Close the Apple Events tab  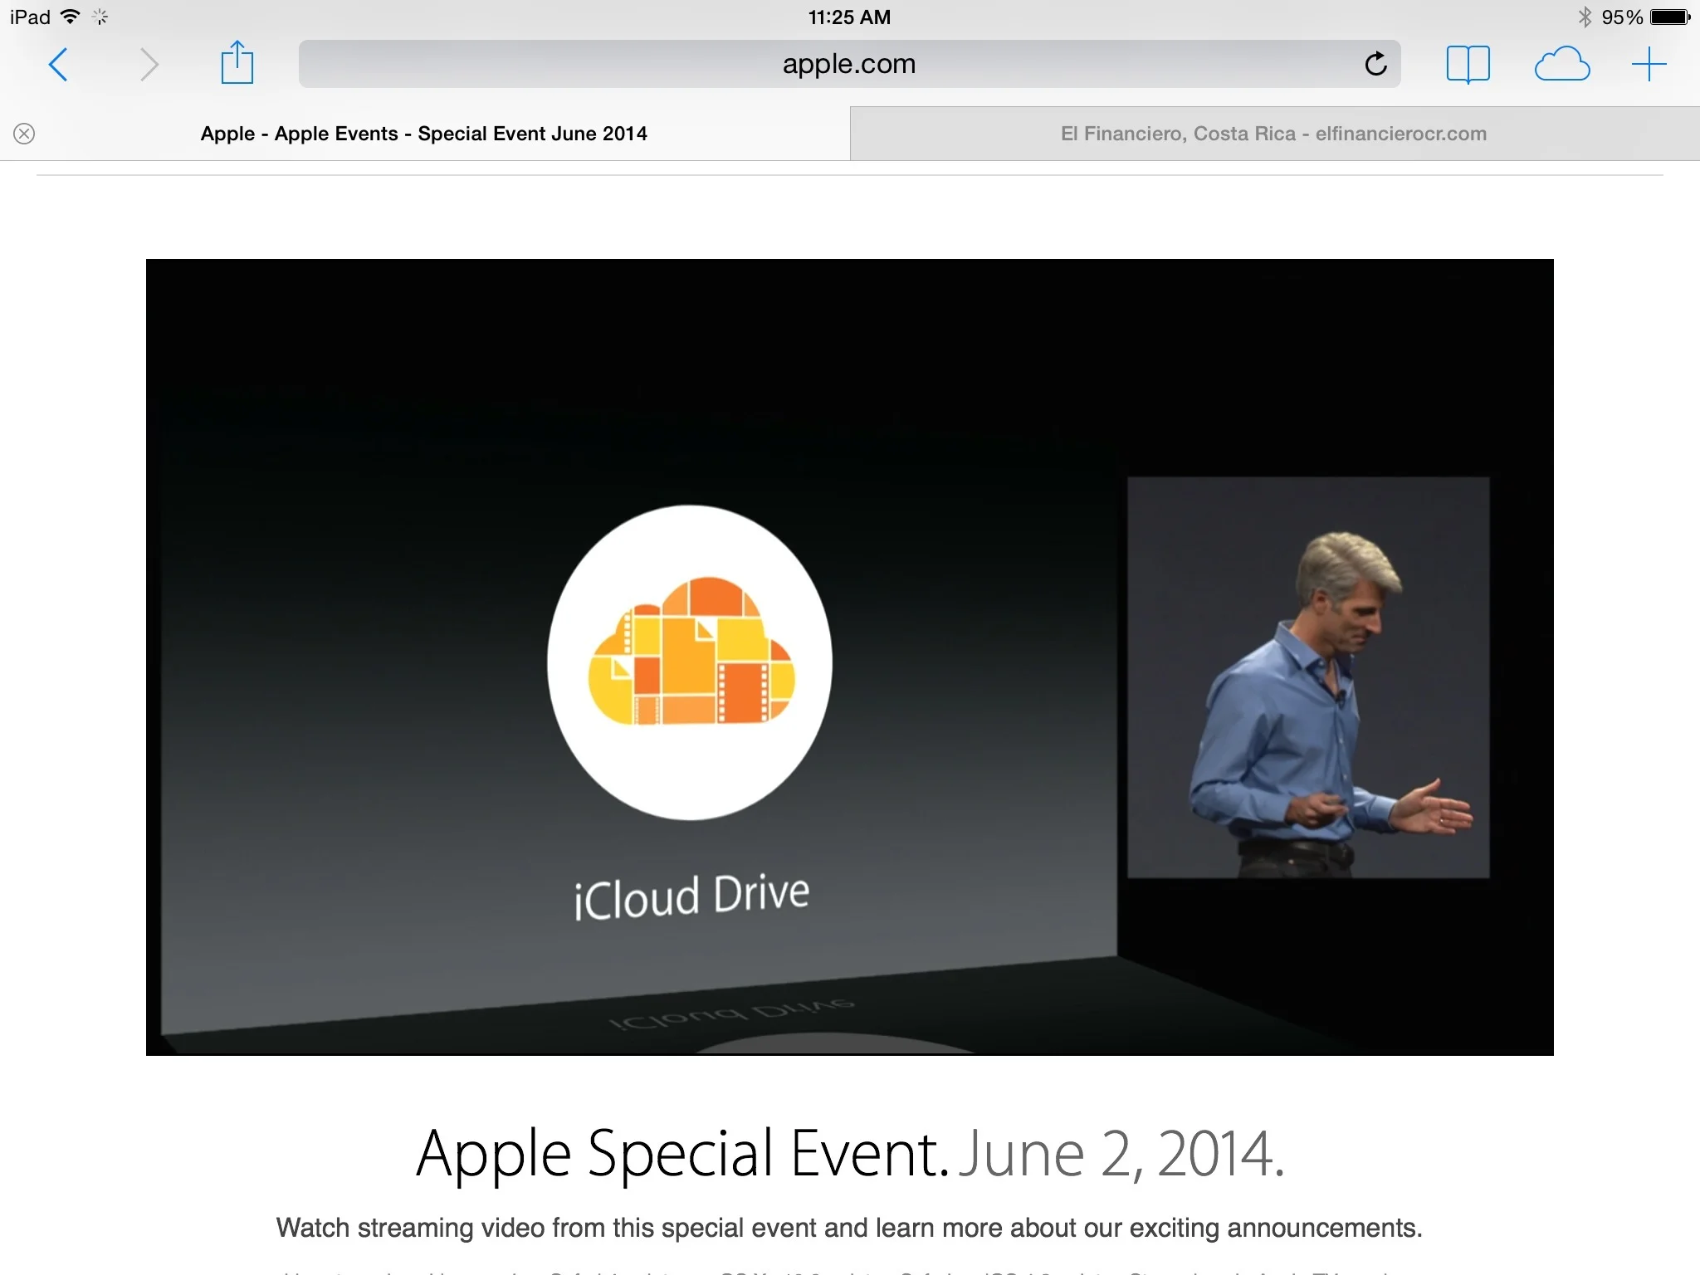click(x=24, y=134)
